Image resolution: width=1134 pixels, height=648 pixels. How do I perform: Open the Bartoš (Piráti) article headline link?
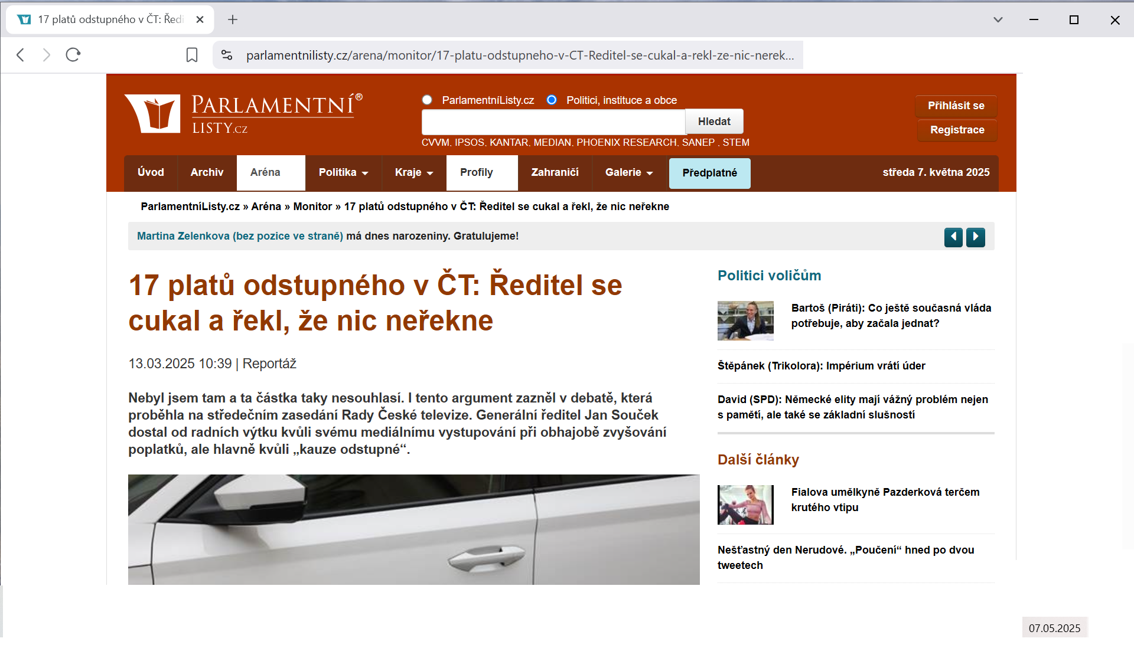tap(891, 316)
